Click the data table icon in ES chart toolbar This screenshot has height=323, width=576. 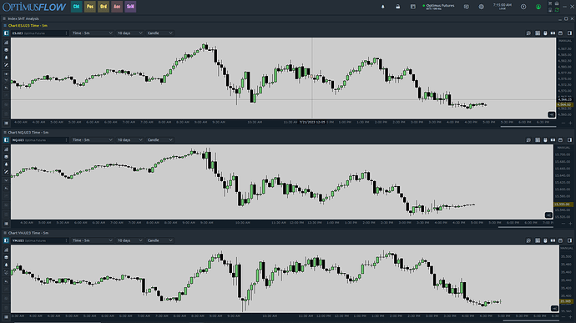538,33
